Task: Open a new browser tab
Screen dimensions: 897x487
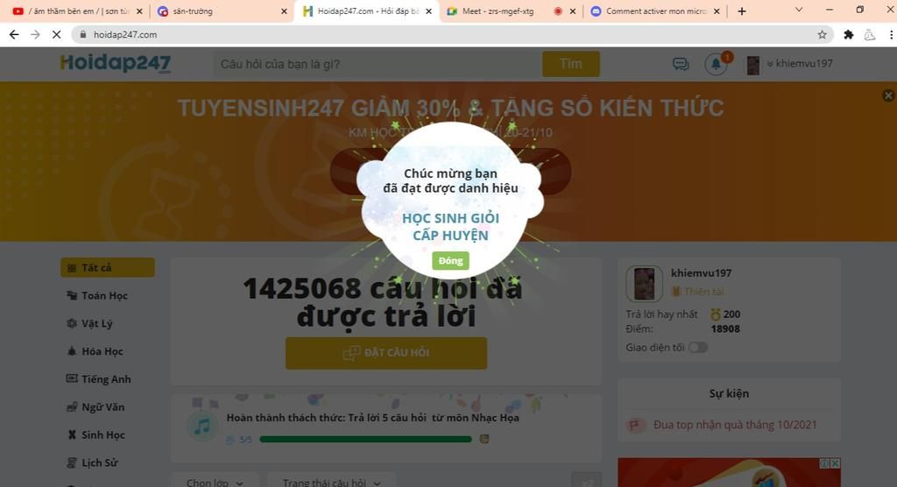Action: tap(742, 11)
